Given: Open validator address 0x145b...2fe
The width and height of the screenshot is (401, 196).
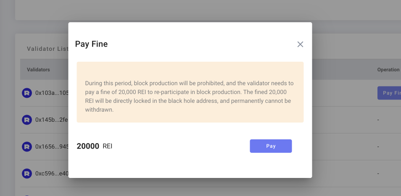Looking at the screenshot, I should click(x=51, y=120).
